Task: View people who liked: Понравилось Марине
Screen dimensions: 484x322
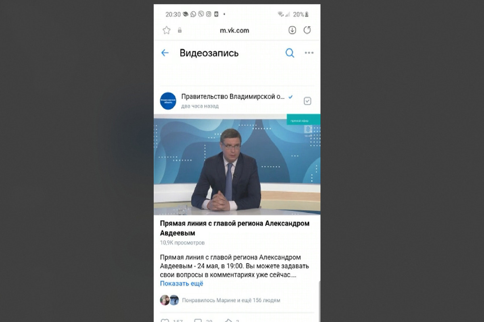Action: point(231,300)
